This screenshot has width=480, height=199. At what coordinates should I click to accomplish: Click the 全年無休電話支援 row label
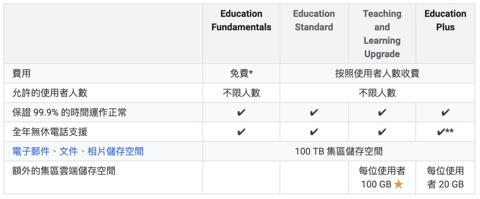click(x=50, y=132)
